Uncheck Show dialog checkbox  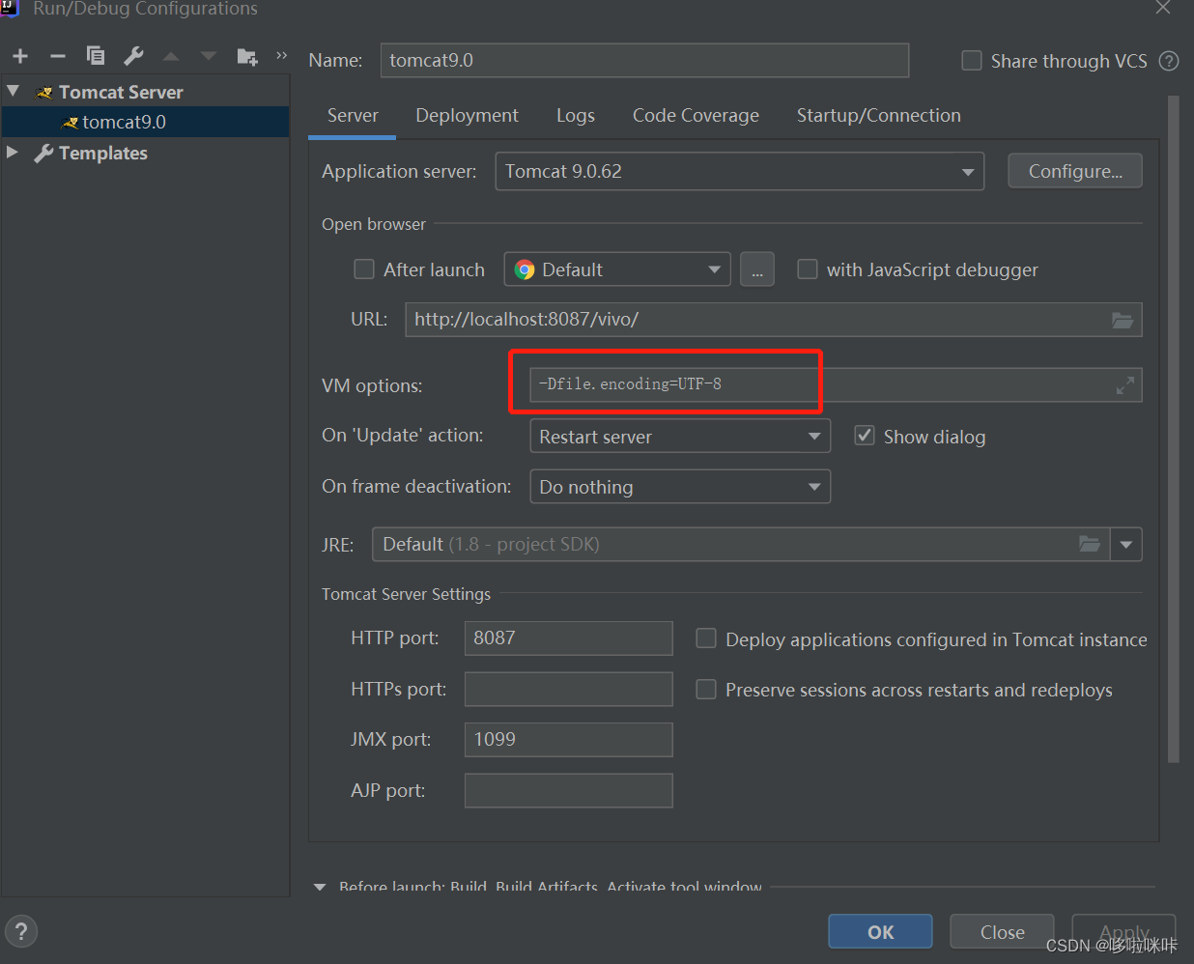coord(865,436)
